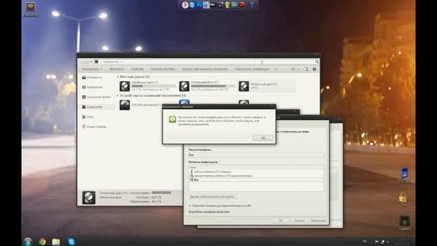Screen dimensions: 437x246
Task: Open Сеть in Explorer sidebar
Action: 88,117
